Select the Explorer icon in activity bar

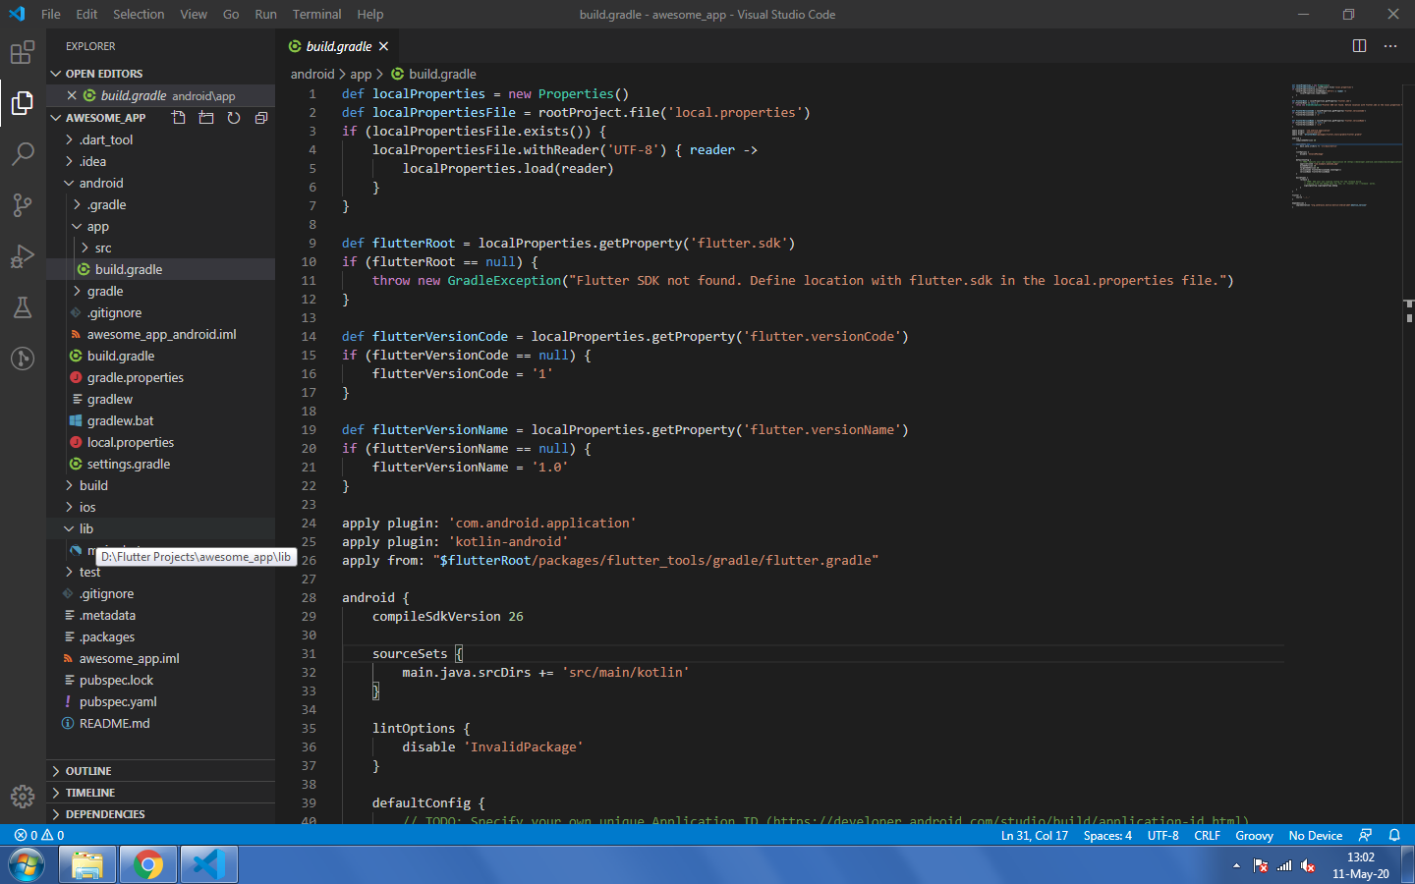23,102
